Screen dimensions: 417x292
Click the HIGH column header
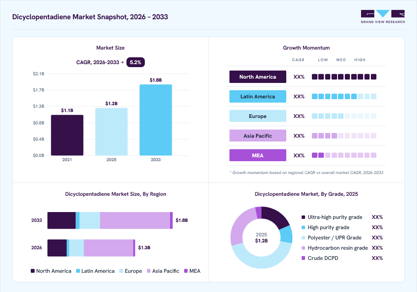pyautogui.click(x=360, y=60)
